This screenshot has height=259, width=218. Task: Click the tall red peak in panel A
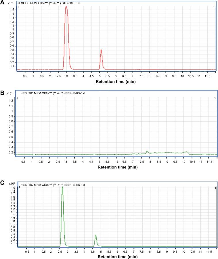coord(66,38)
